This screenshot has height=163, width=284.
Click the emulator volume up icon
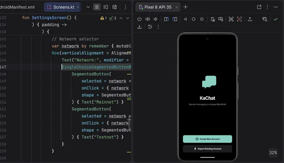[x=147, y=19]
